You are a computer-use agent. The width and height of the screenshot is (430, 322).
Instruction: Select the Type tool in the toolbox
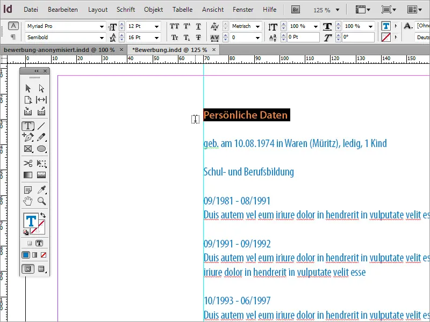click(28, 126)
